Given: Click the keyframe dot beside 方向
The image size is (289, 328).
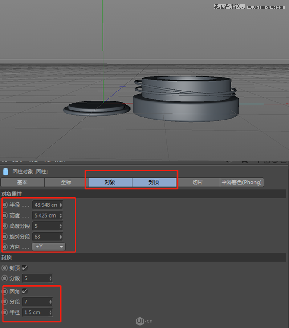Looking at the screenshot, I should [x=5, y=247].
